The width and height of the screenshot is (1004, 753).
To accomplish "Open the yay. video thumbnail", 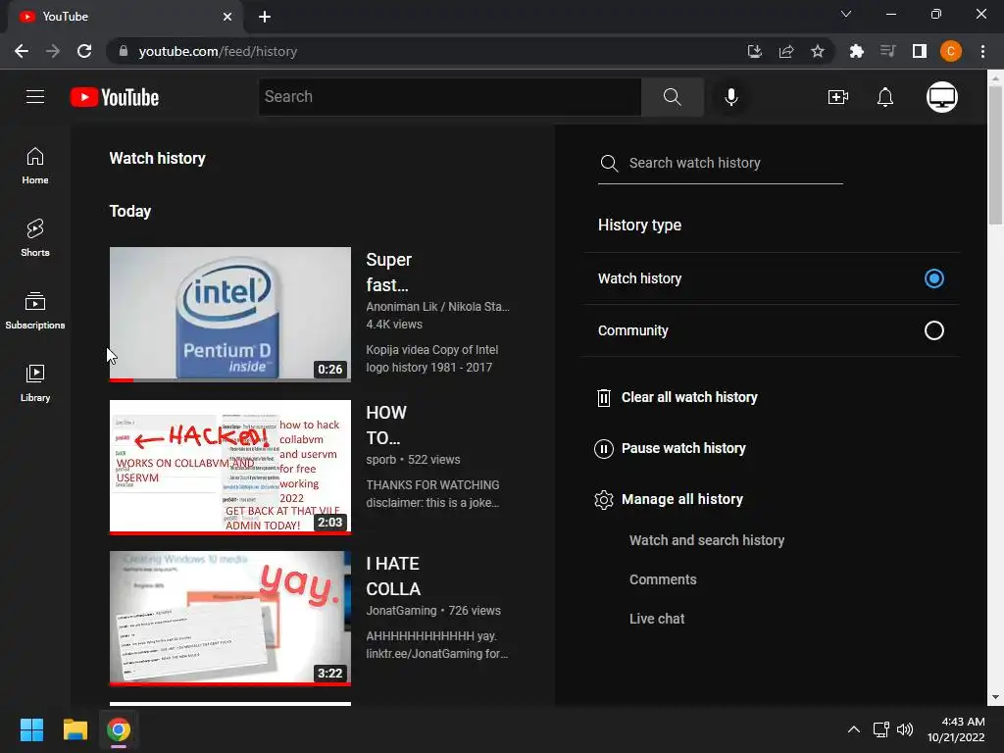I will (x=229, y=618).
